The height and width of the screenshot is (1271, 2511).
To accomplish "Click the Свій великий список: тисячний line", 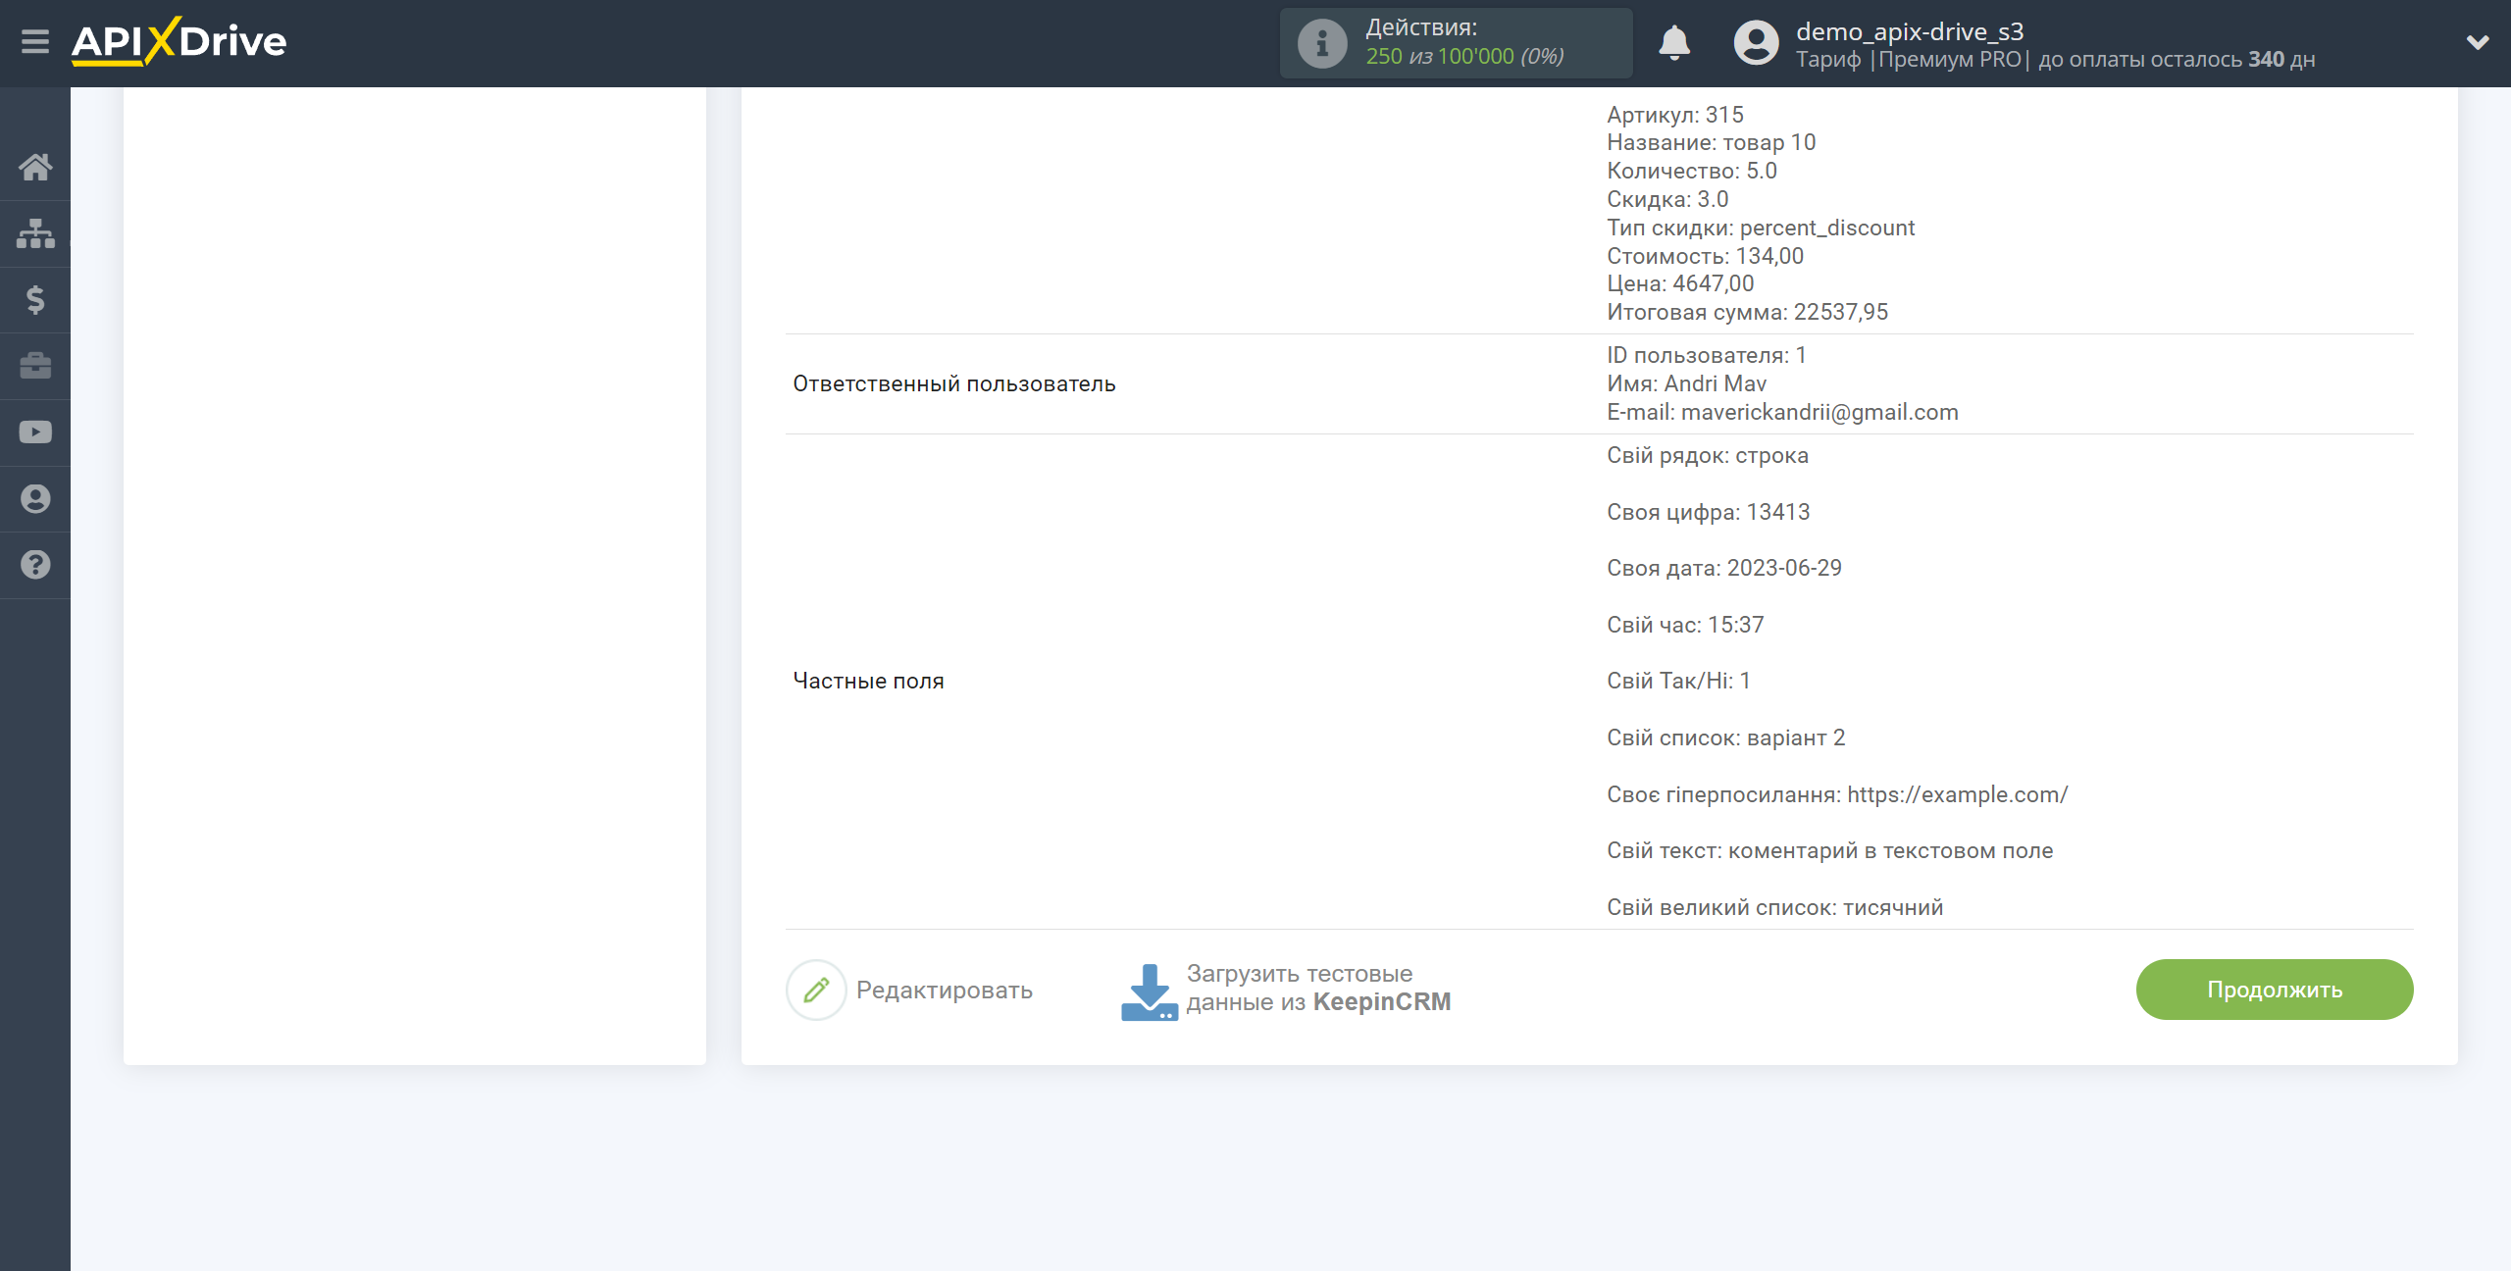I will point(1774,907).
